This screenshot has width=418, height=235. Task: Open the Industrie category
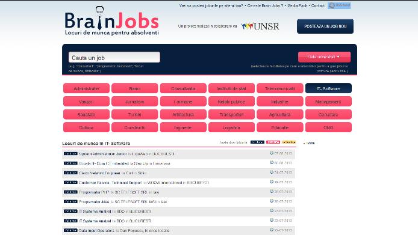point(280,102)
